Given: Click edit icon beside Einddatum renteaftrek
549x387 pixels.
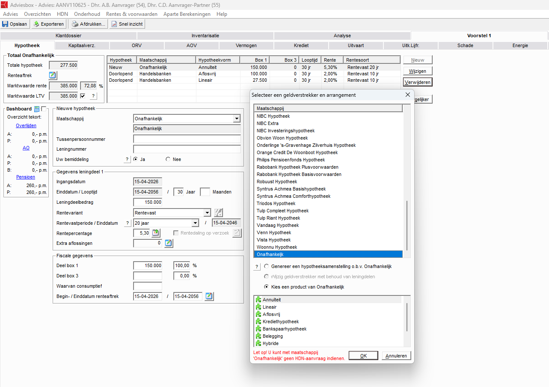Looking at the screenshot, I should click(x=209, y=296).
